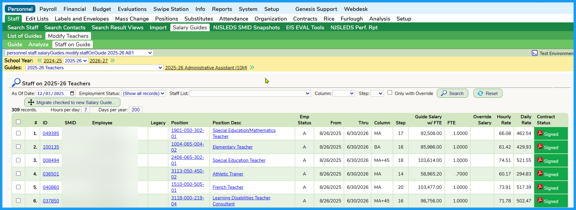576x210 pixels.
Task: Open the 2024-25 school year link
Action: coord(53,61)
